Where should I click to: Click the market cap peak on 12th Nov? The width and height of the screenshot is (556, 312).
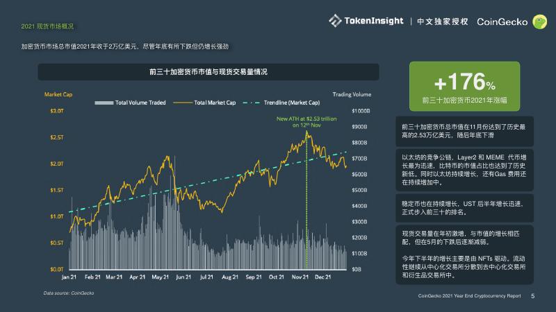[x=306, y=132]
